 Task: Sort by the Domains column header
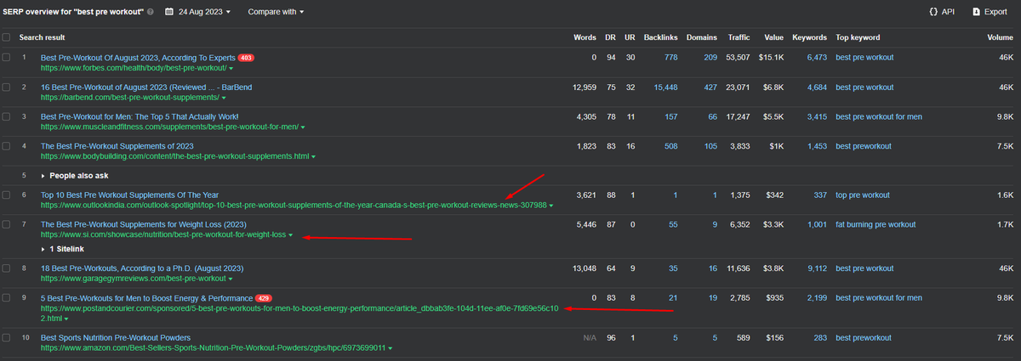coord(701,37)
